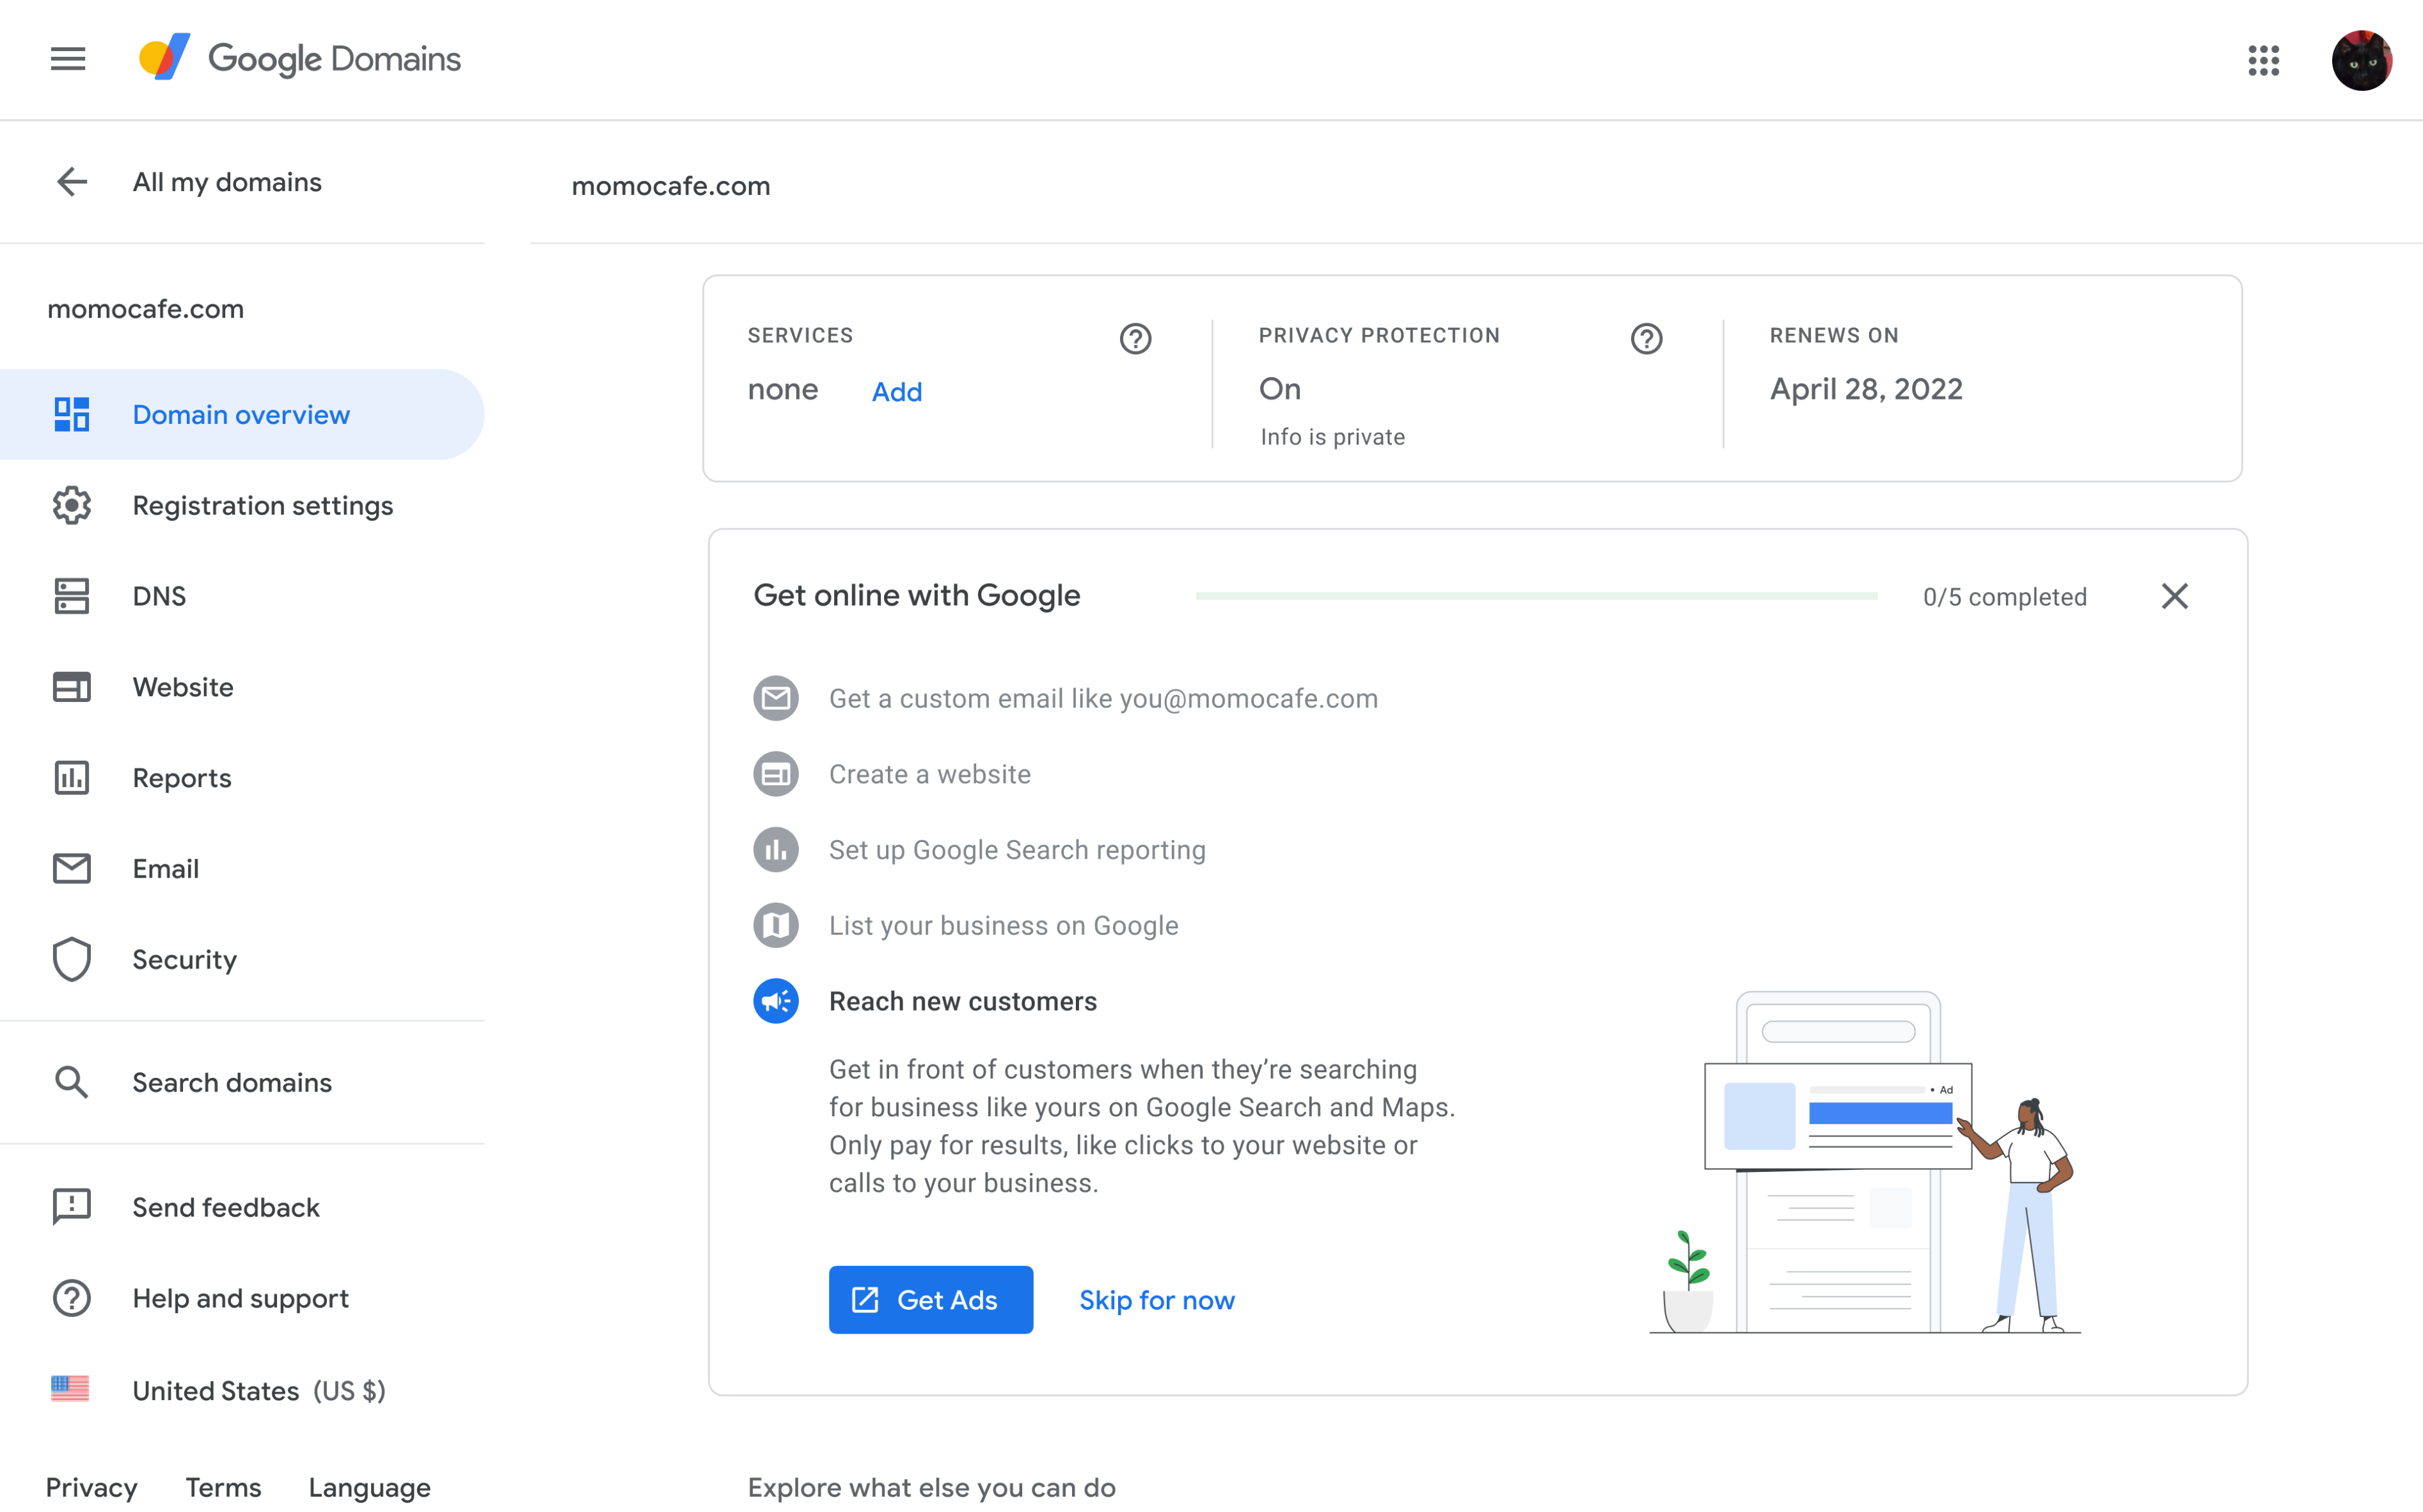Click the Reach new customers heading
This screenshot has height=1512, width=2423.
click(x=963, y=1001)
